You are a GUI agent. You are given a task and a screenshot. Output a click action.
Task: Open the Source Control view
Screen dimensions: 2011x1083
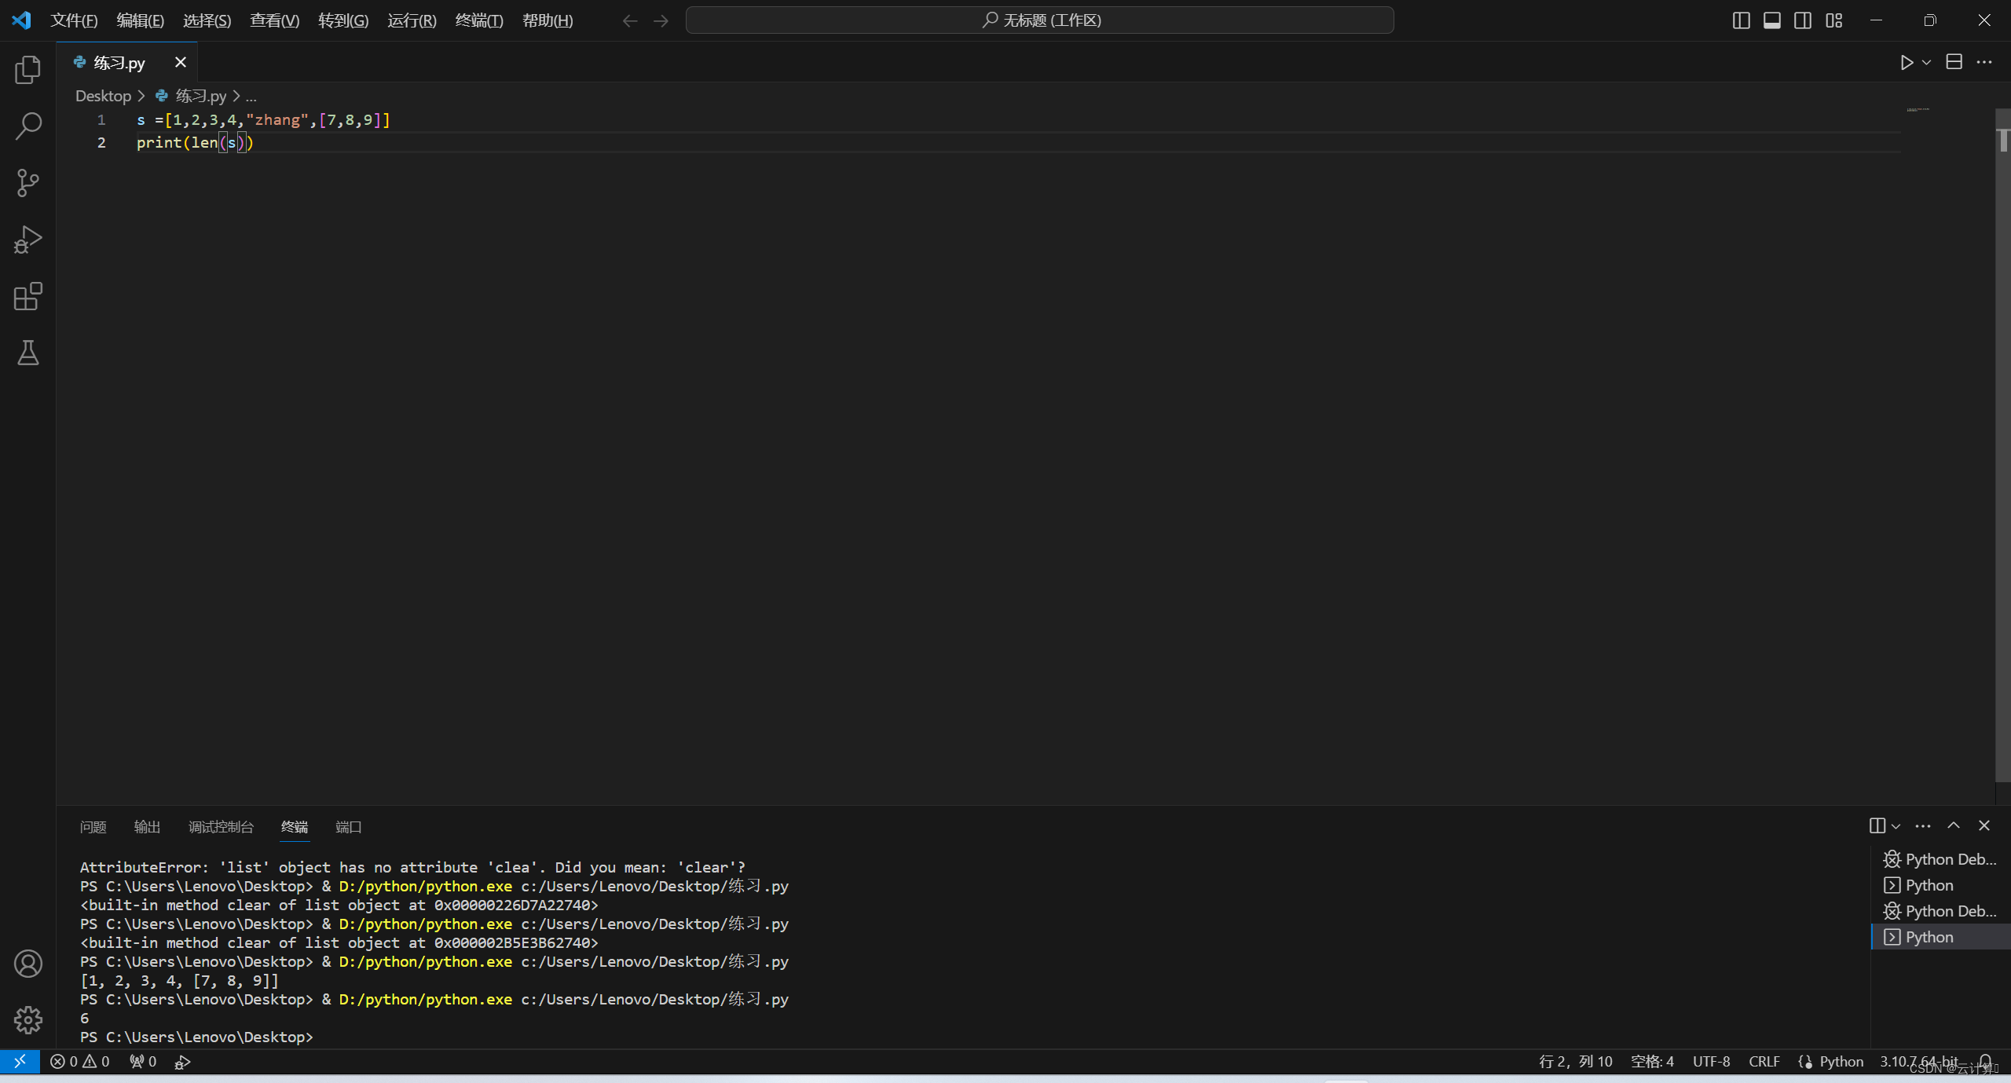27,183
